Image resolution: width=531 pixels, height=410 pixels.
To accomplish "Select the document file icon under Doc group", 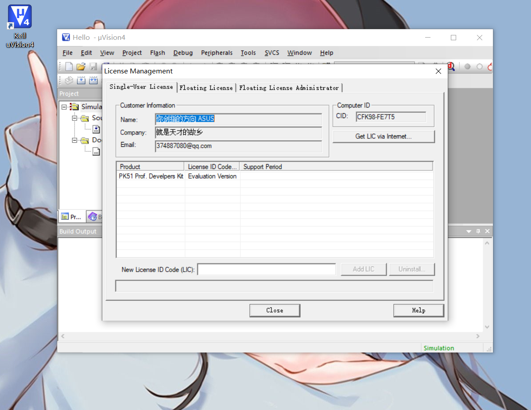I will 96,151.
